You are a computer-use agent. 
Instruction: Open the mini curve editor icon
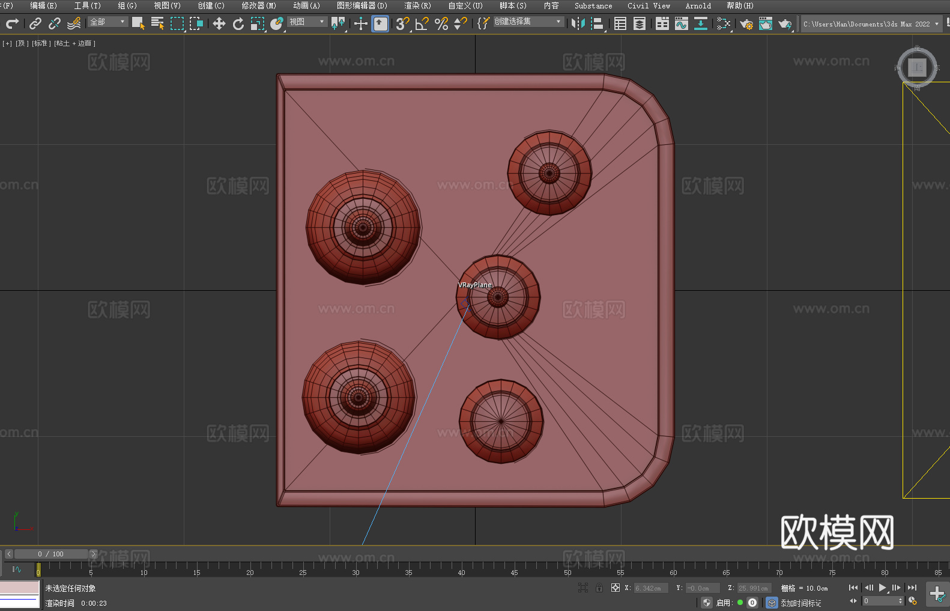pos(17,569)
